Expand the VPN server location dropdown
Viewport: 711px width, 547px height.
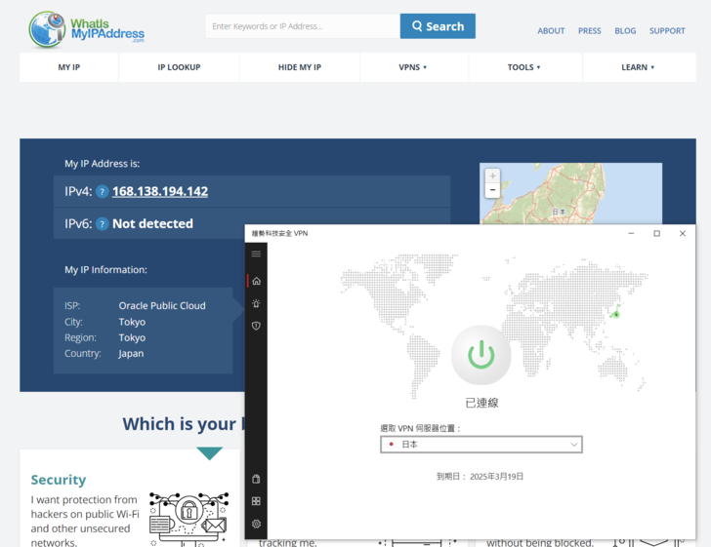[x=481, y=445]
